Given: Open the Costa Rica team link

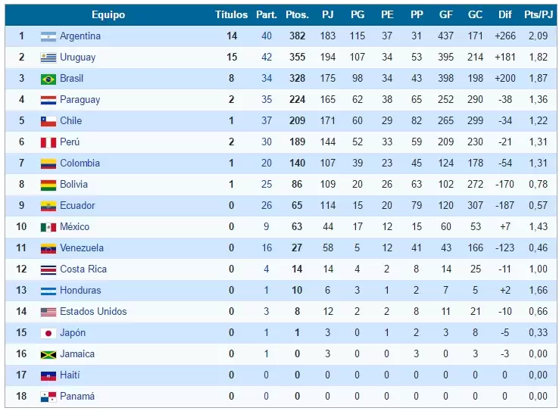Looking at the screenshot, I should point(83,269).
